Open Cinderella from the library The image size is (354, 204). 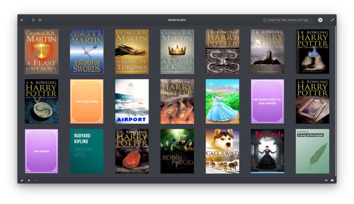click(x=222, y=101)
